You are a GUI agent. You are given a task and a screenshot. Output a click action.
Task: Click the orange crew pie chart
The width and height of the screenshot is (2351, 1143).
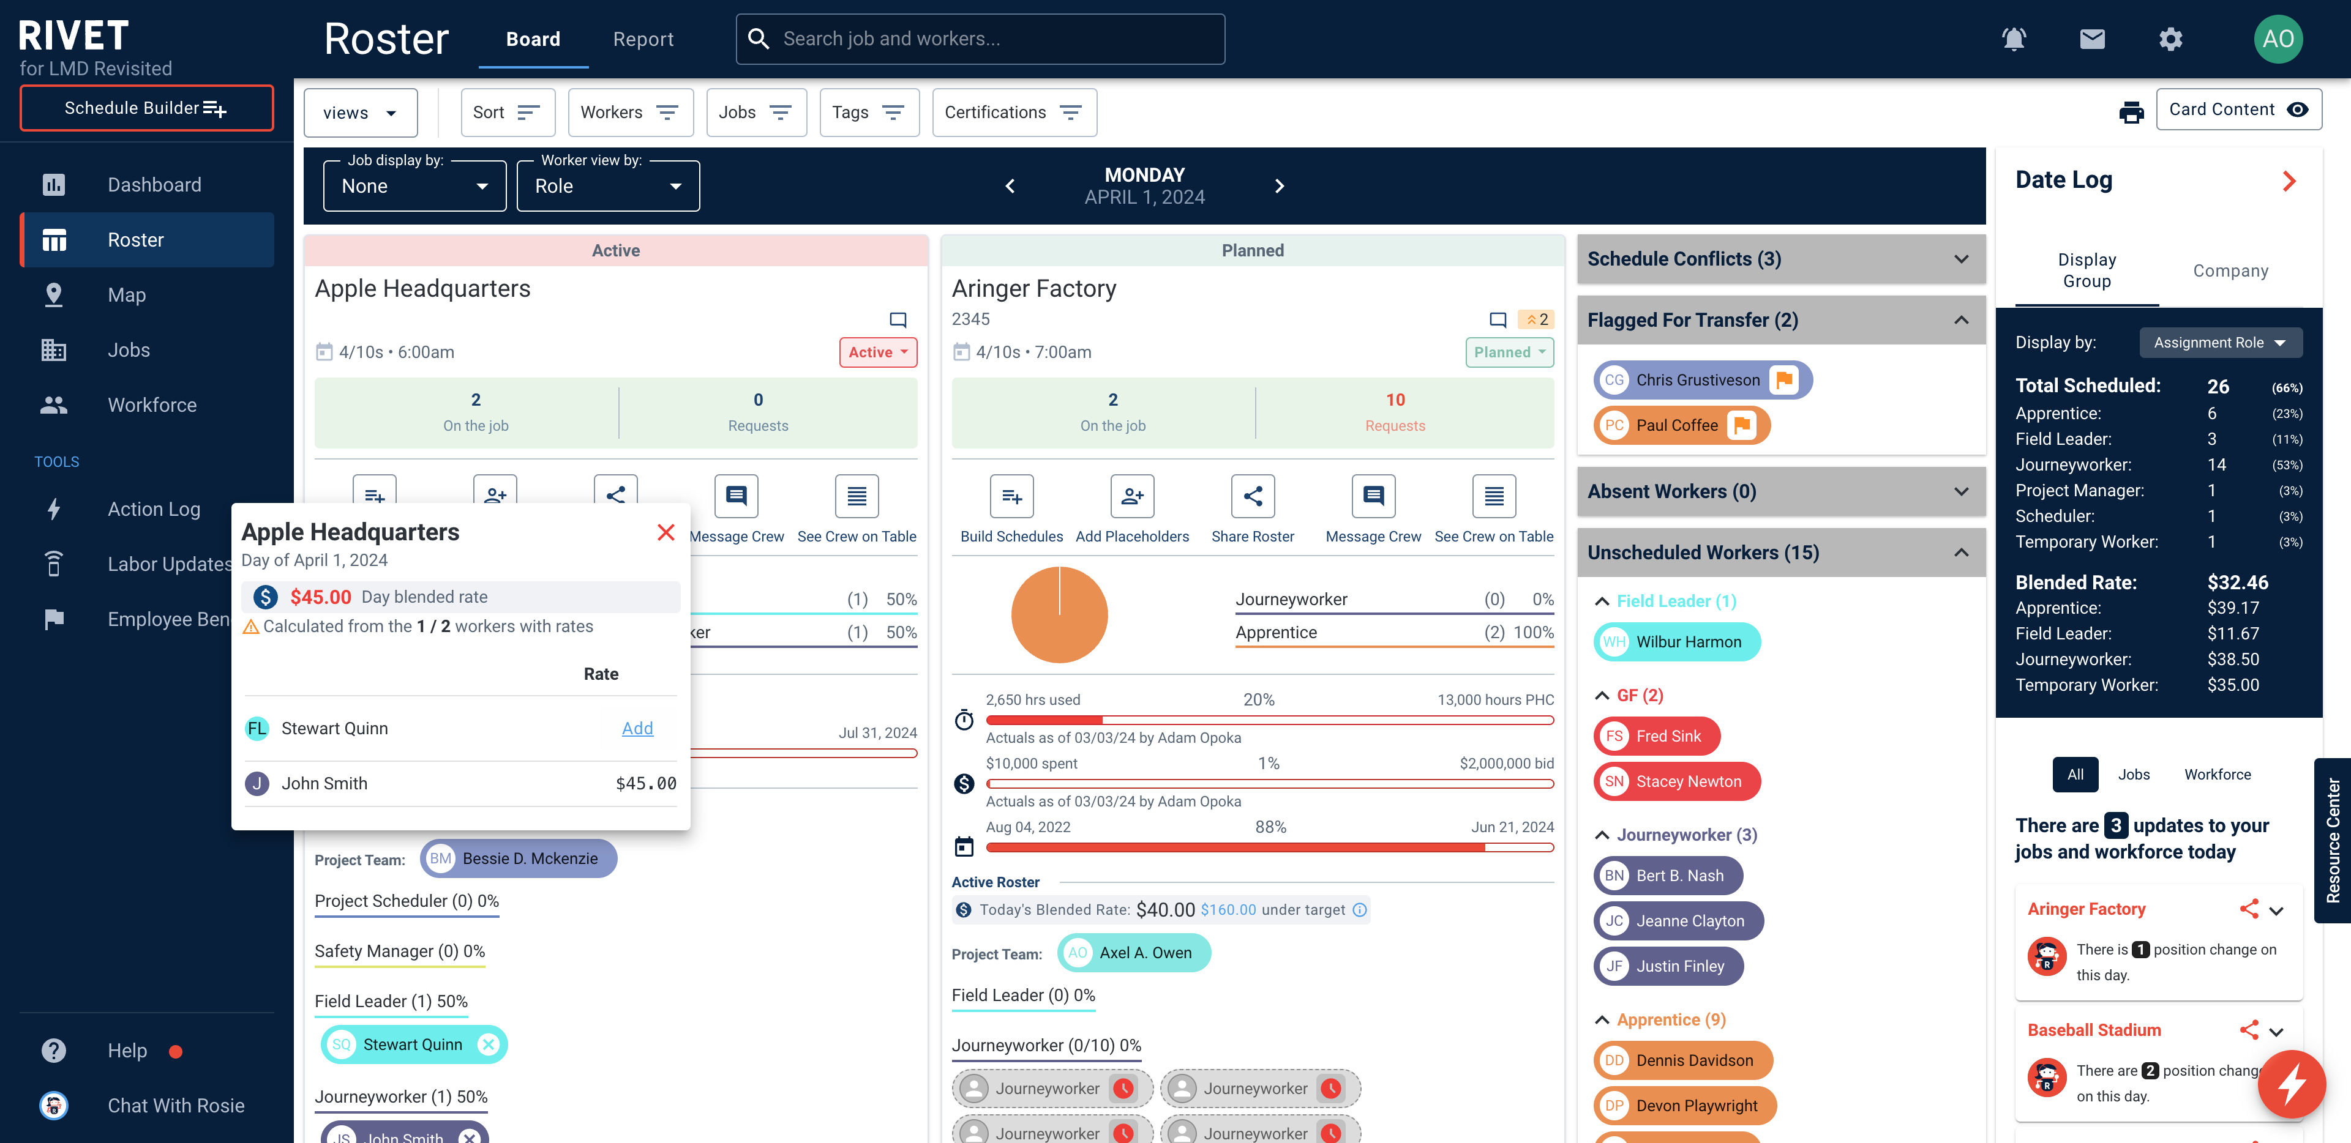click(1059, 615)
